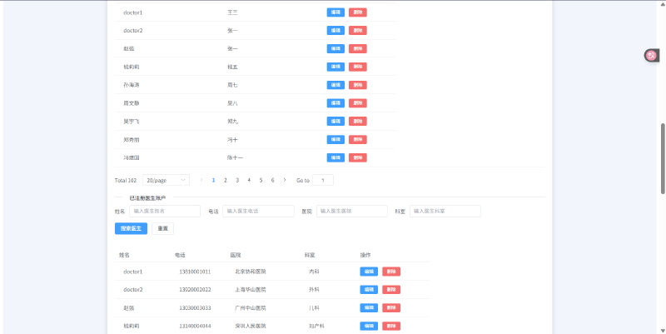Delete doctor with phone 13810001011
Image resolution: width=666 pixels, height=334 pixels.
391,272
